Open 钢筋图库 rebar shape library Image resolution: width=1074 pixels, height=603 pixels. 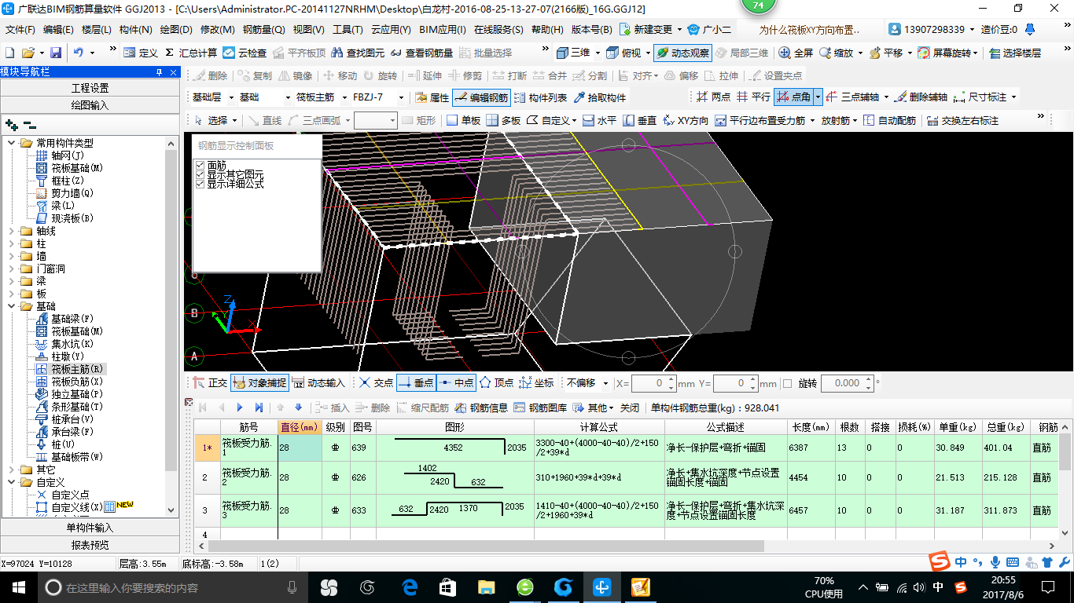point(540,407)
